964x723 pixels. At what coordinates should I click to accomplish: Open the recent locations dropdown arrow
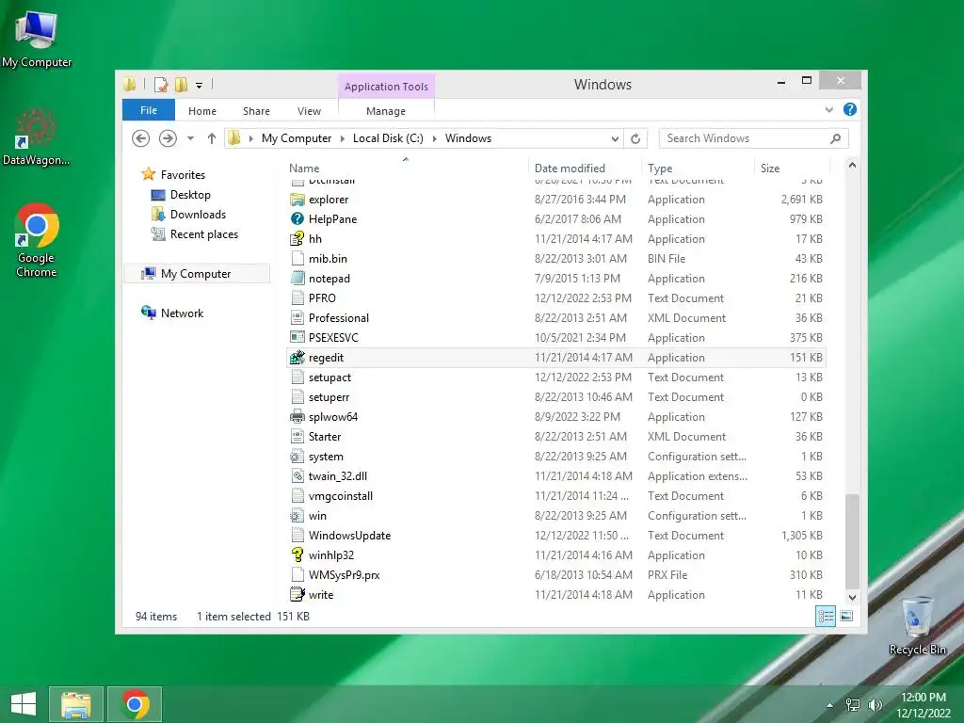tap(190, 138)
